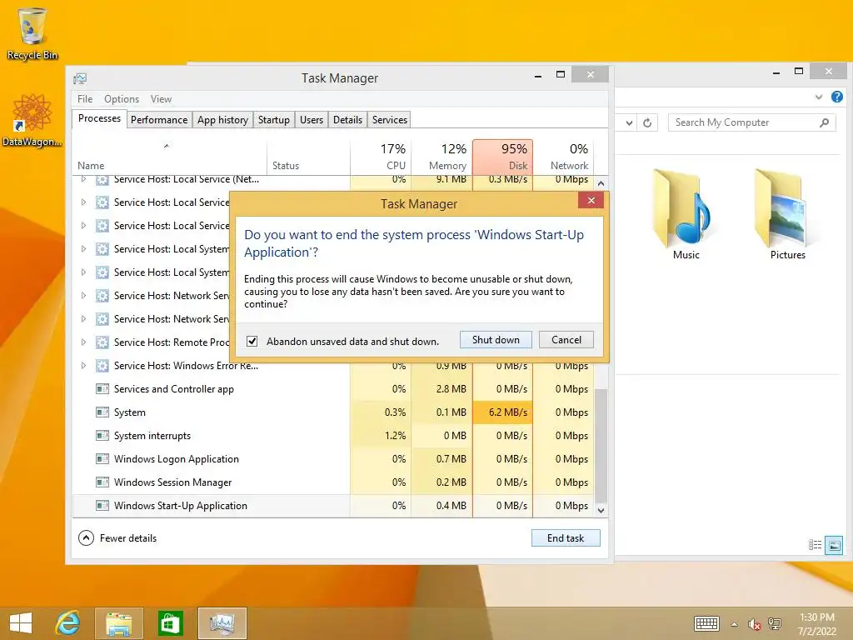
Task: Switch to large icons view in My Computer
Action: tap(834, 545)
